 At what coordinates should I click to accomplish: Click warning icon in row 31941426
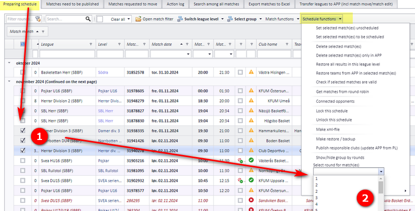(x=251, y=140)
